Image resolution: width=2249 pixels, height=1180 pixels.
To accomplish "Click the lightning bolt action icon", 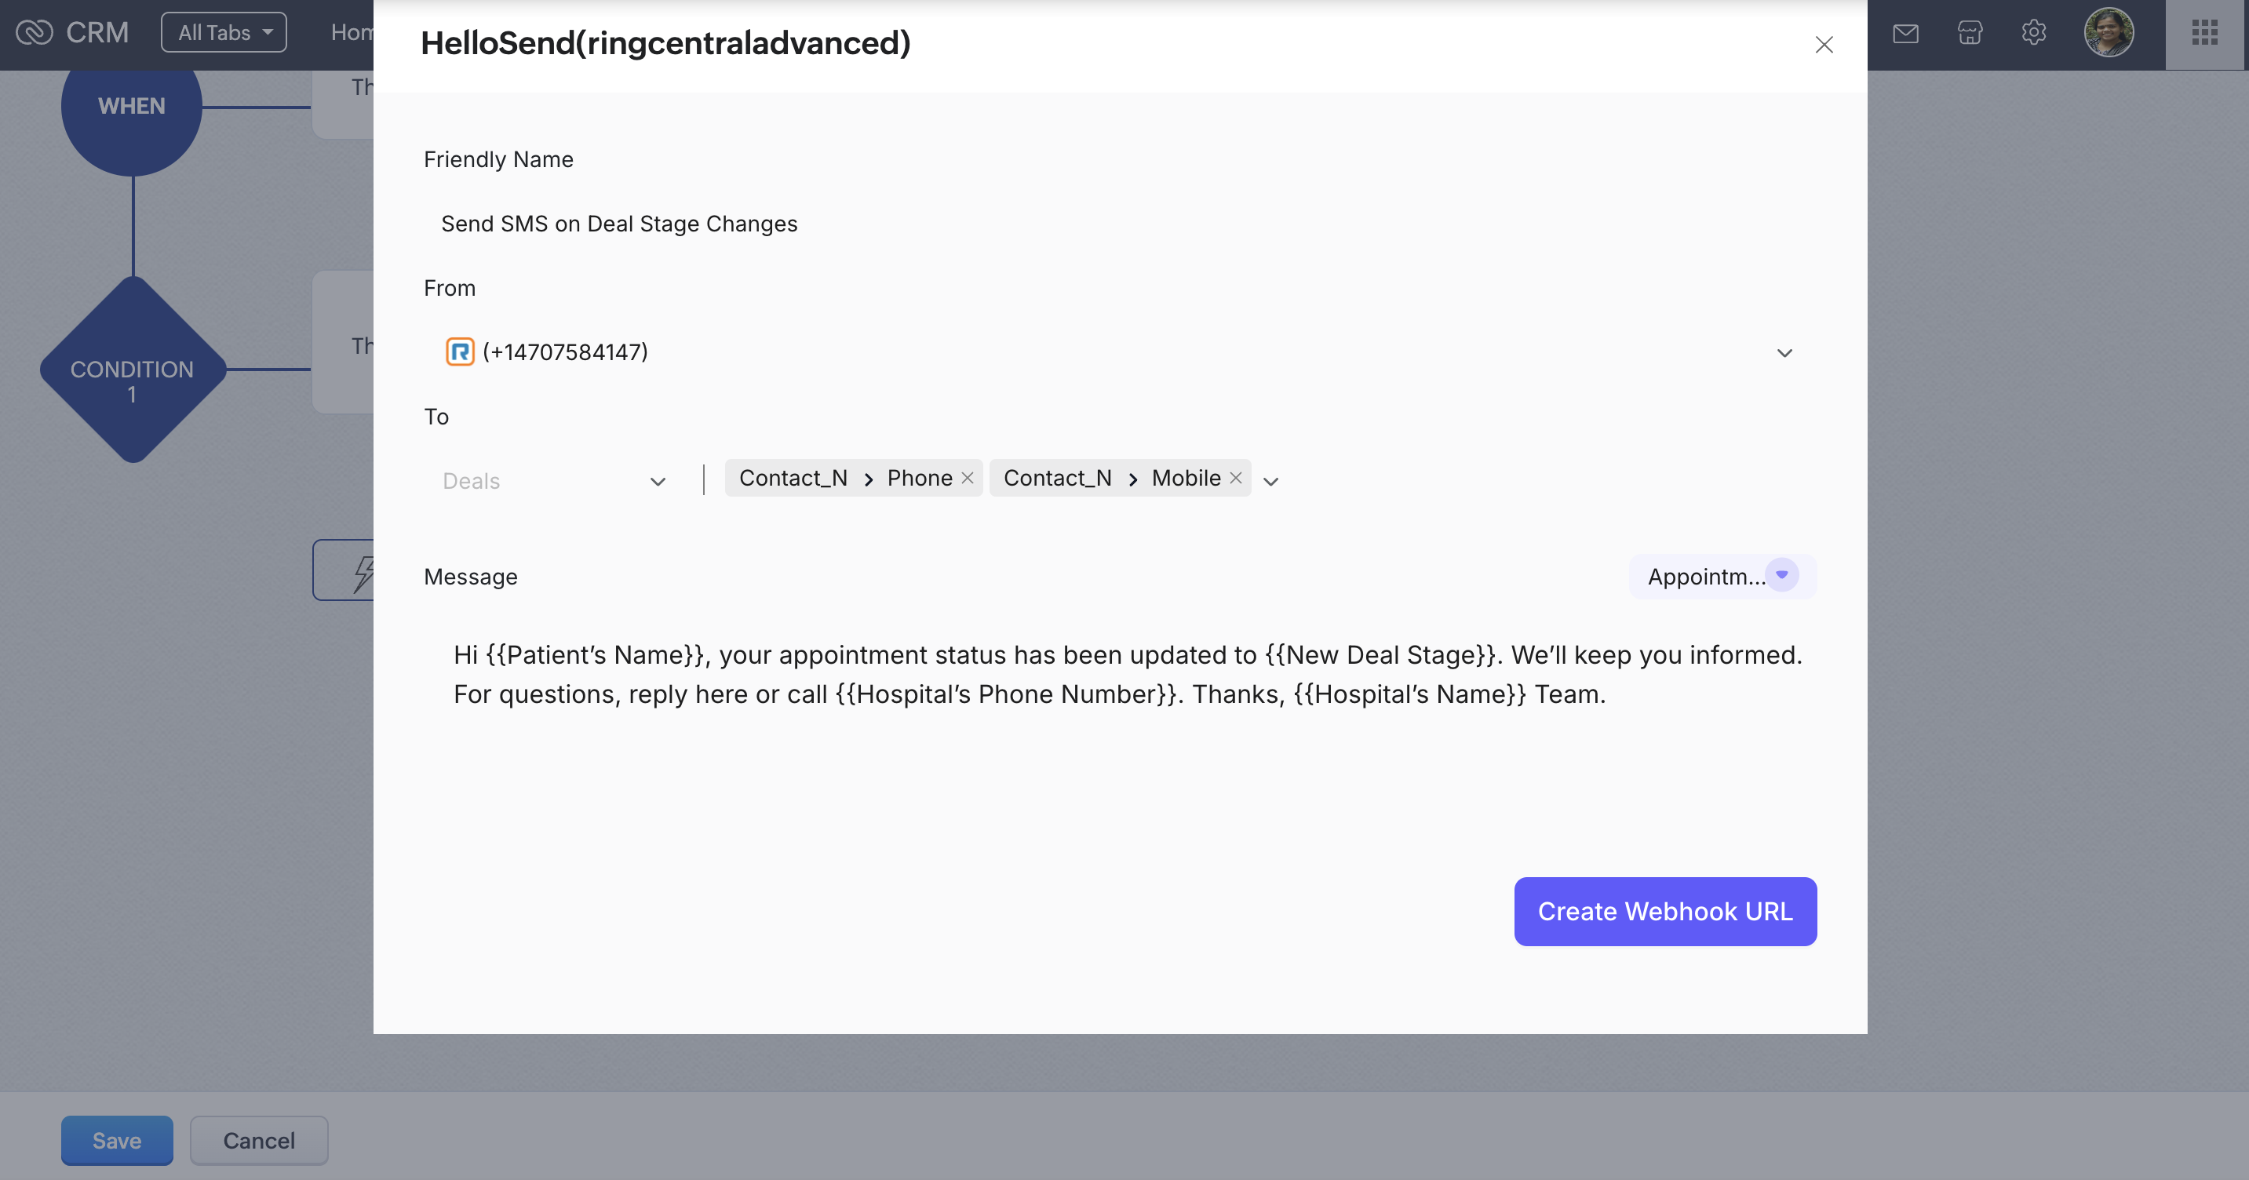I will point(363,574).
